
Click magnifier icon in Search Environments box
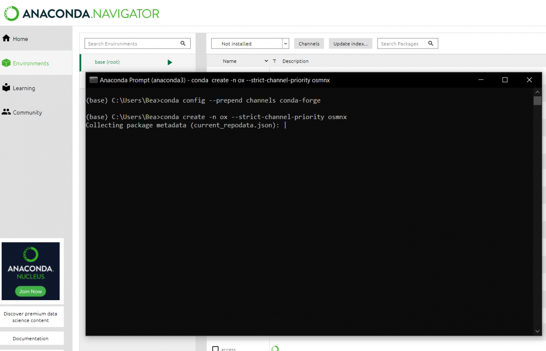pos(183,44)
